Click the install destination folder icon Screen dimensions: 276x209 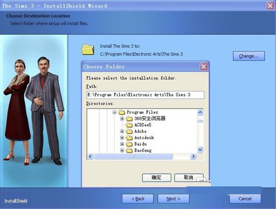pos(88,49)
